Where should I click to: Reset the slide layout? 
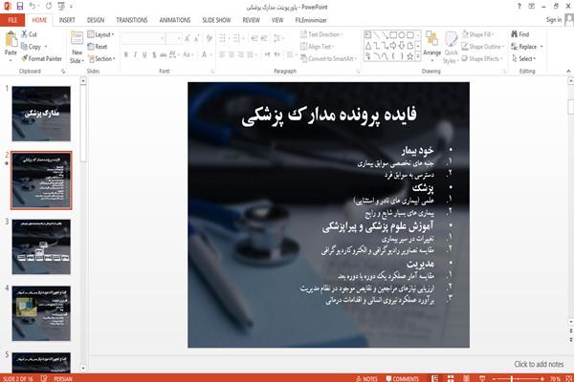point(98,47)
